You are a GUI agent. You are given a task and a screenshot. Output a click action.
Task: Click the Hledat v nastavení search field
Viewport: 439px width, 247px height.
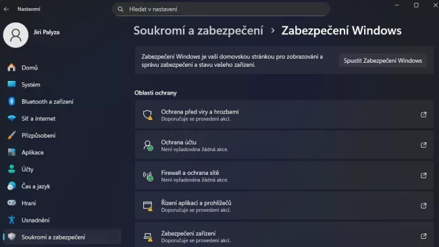[221, 9]
